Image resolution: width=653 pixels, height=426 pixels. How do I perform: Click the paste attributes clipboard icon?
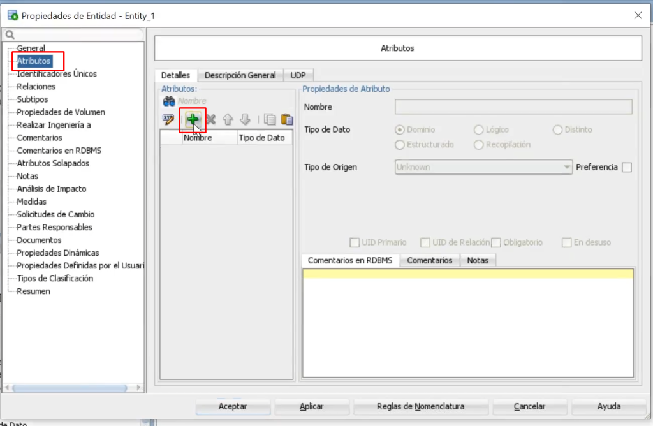pos(287,119)
